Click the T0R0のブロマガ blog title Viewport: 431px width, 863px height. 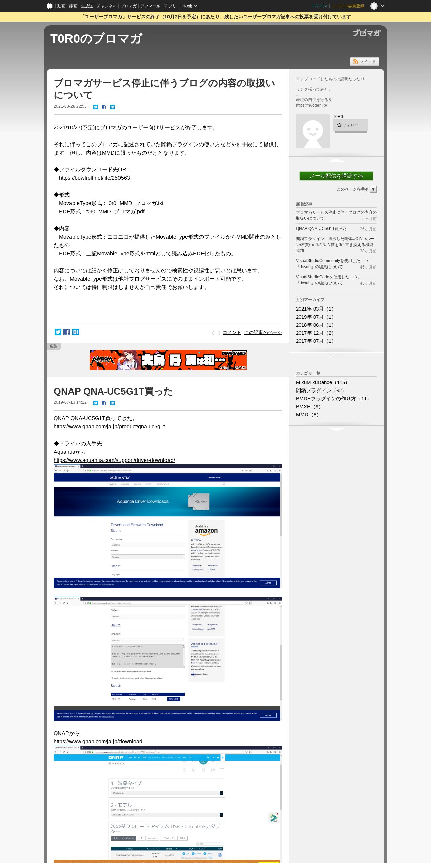click(x=96, y=39)
